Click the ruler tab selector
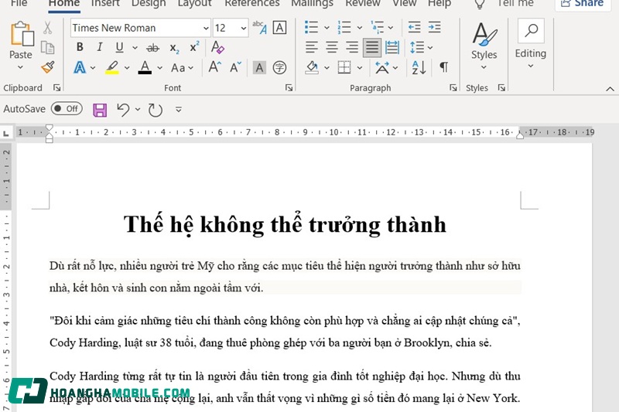Screen dimensions: 619x412 (x=6, y=133)
